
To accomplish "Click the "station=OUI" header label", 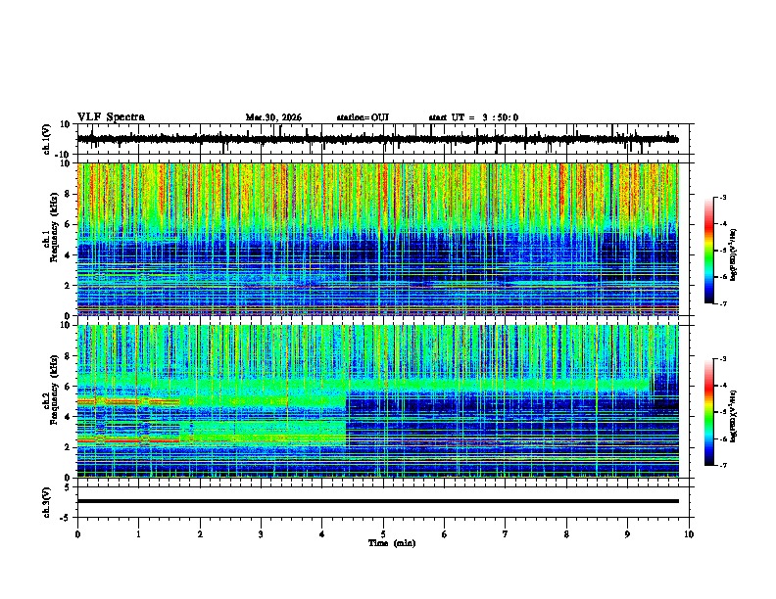I will (363, 117).
